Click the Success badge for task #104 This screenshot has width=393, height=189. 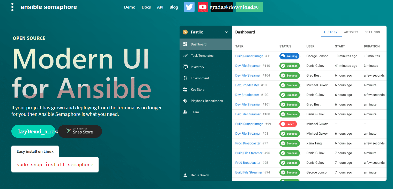290,75
